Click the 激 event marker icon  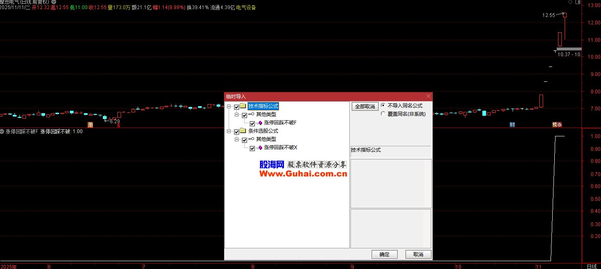(91, 125)
